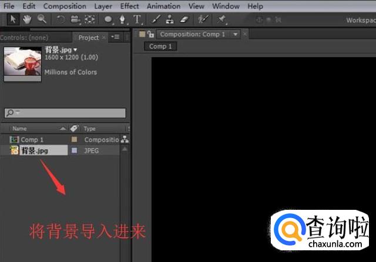Select the Brush tool
Image resolution: width=376 pixels, height=262 pixels.
(x=154, y=19)
